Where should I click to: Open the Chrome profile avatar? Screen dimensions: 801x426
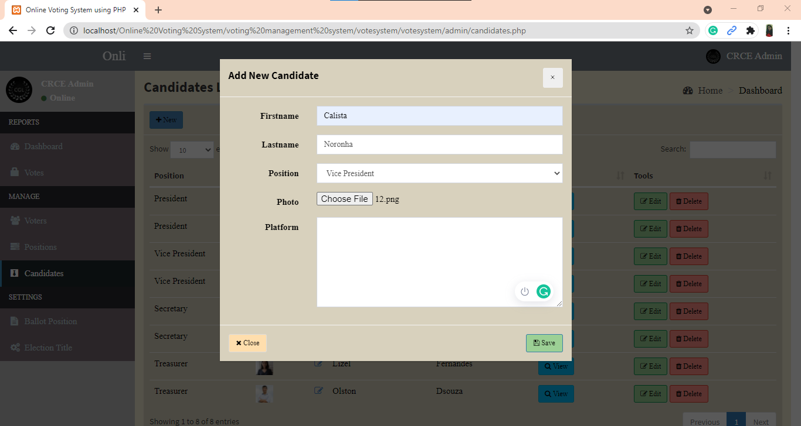click(769, 30)
